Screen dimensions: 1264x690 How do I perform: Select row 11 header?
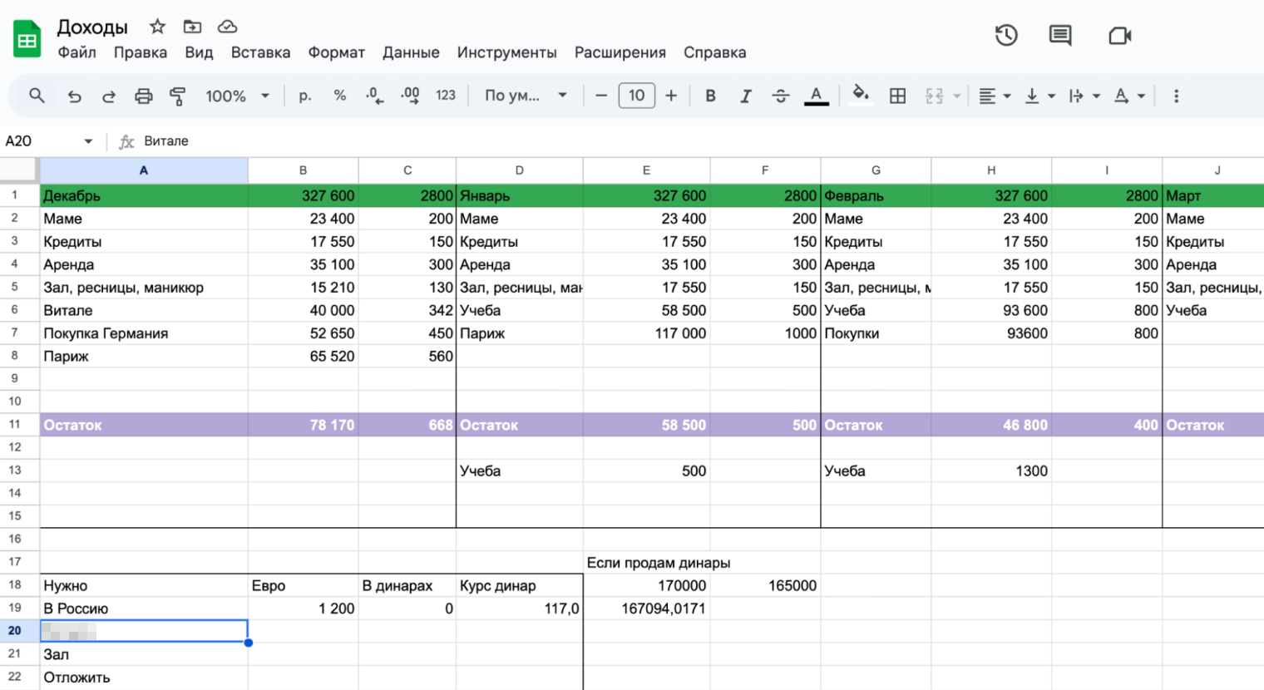pyautogui.click(x=19, y=425)
